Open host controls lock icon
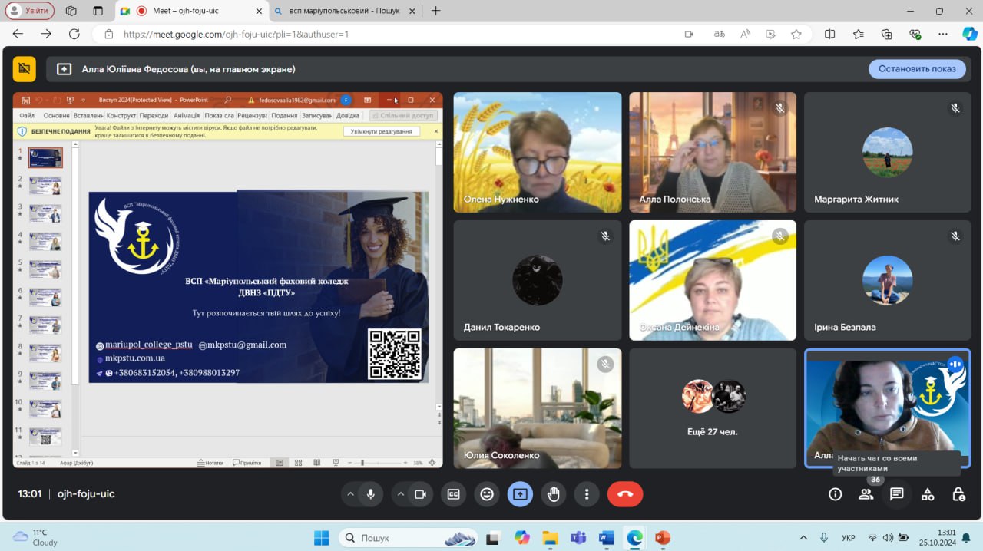Screen dimensions: 983x551 tap(958, 494)
